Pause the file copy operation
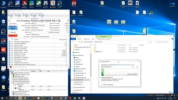This screenshot has width=178, height=100. point(133,67)
